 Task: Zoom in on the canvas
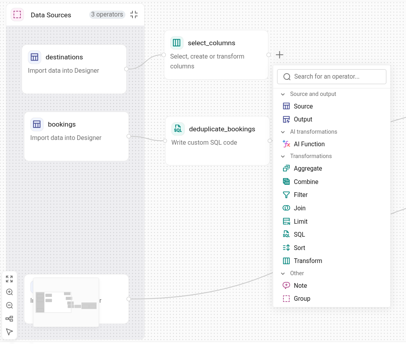tap(9, 292)
